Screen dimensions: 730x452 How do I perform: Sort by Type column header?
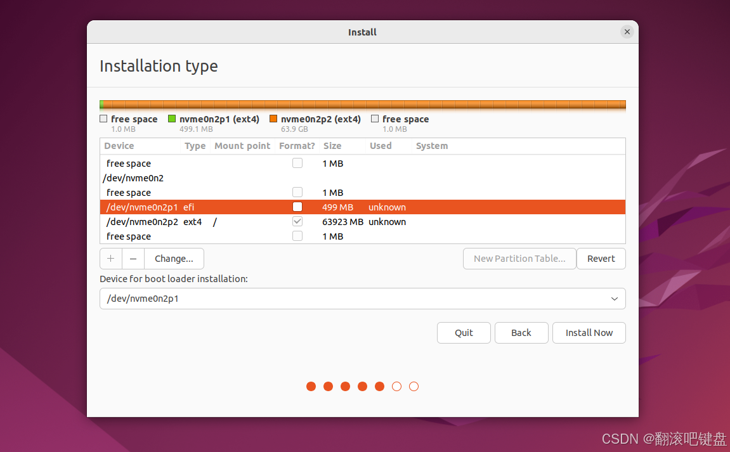coord(195,146)
